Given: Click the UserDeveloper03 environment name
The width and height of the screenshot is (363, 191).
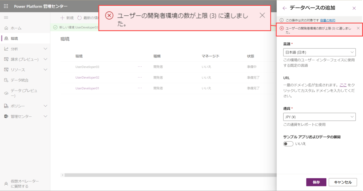Looking at the screenshot, I should (x=87, y=67).
